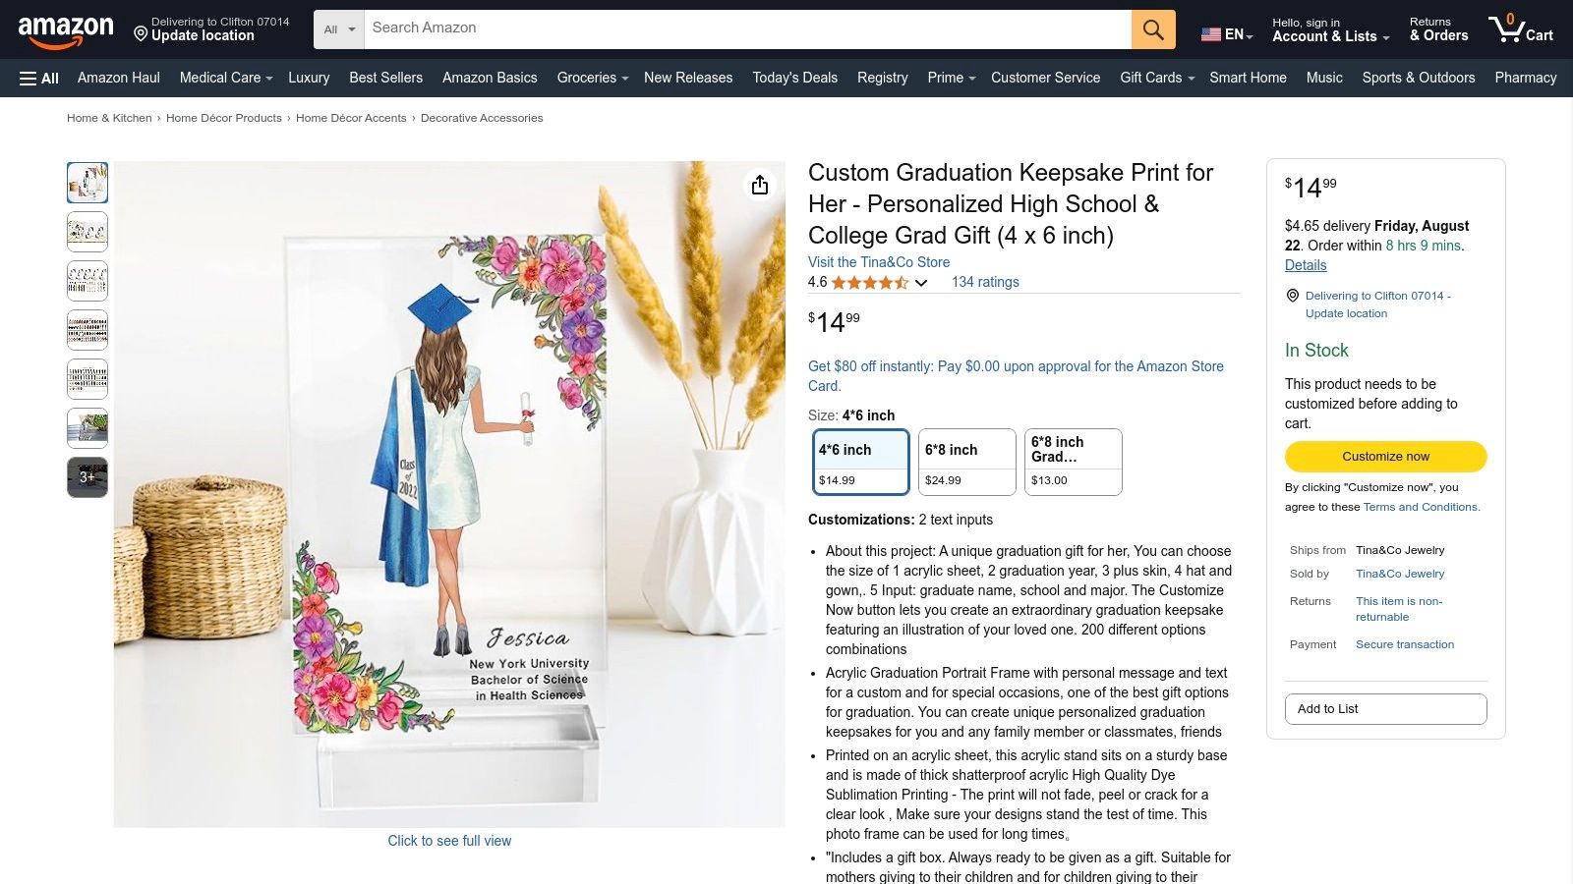Click the Amazon logo to go home
This screenshot has height=884, width=1573.
[64, 28]
